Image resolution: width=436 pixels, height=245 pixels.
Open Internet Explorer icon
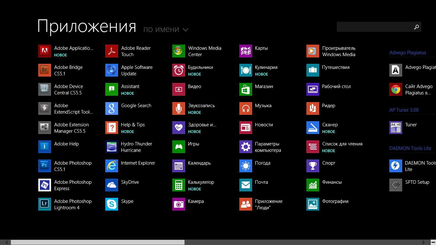pos(112,166)
